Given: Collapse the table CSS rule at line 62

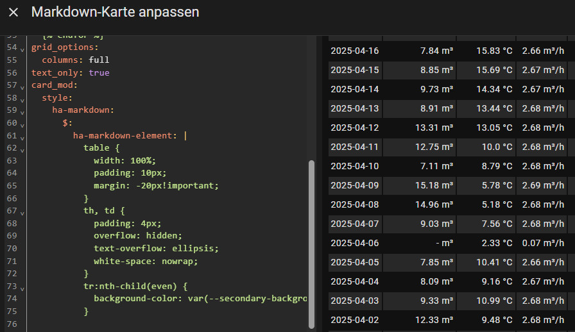Looking at the screenshot, I should [x=22, y=149].
